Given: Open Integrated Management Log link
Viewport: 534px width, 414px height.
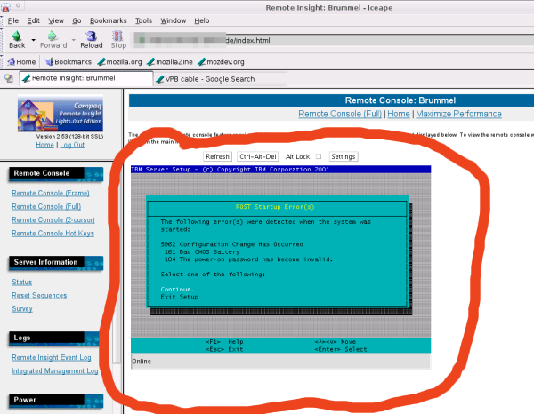Looking at the screenshot, I should pos(55,370).
